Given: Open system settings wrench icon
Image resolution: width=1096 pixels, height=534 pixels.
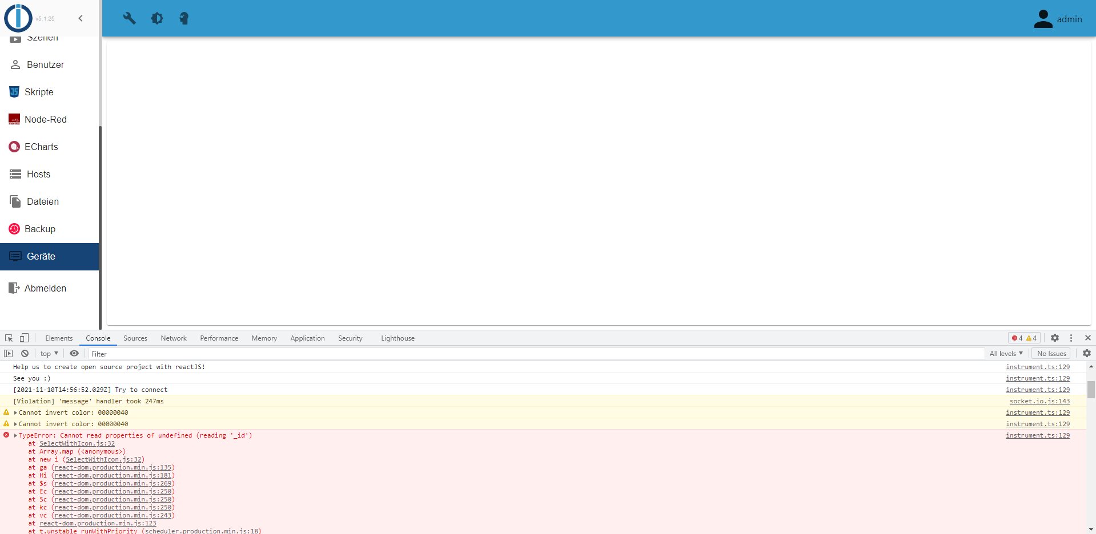Looking at the screenshot, I should tap(130, 18).
